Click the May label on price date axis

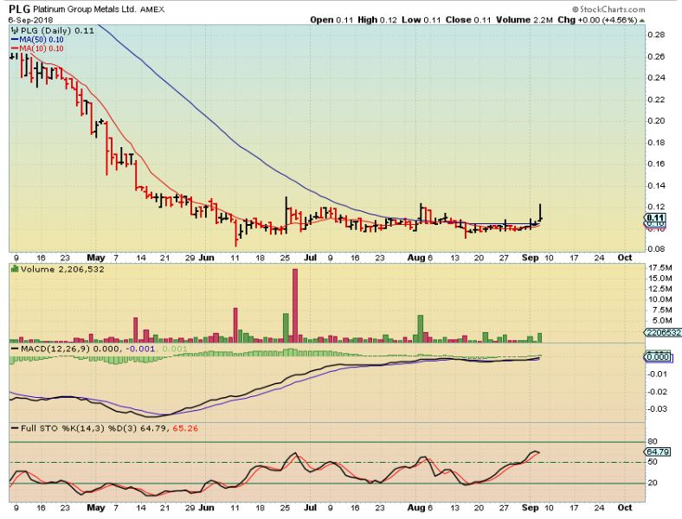(x=96, y=257)
